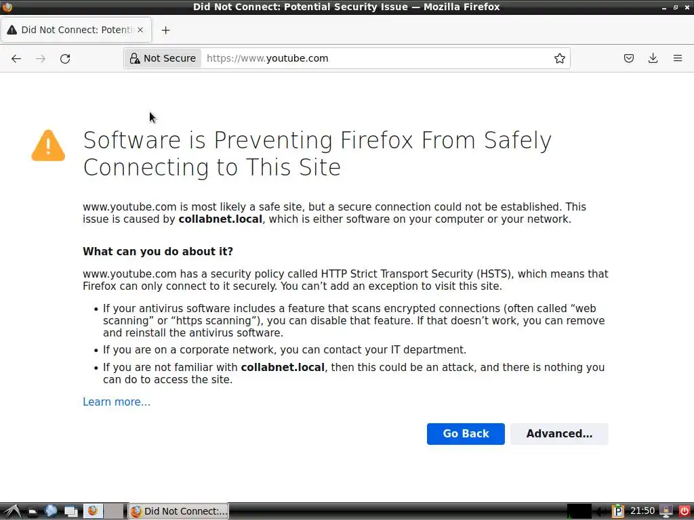Open the Learn more… link
This screenshot has width=694, height=520.
(x=117, y=402)
